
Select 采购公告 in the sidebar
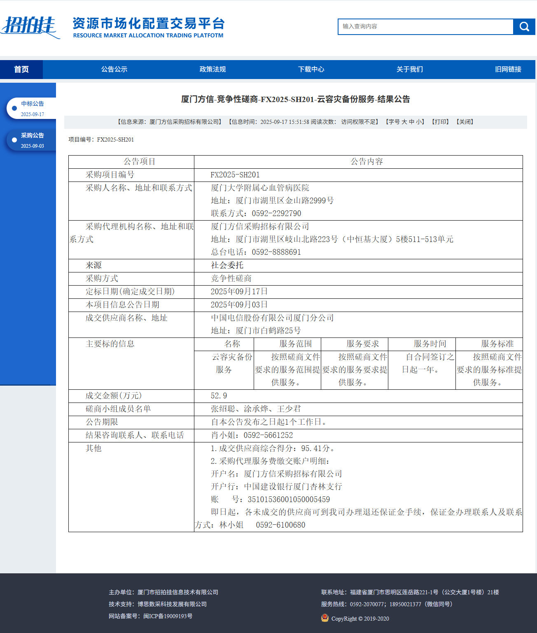[33, 135]
